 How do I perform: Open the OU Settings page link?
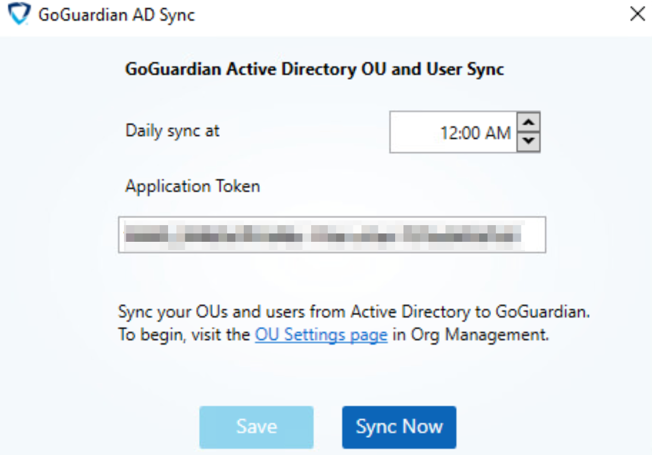(321, 335)
